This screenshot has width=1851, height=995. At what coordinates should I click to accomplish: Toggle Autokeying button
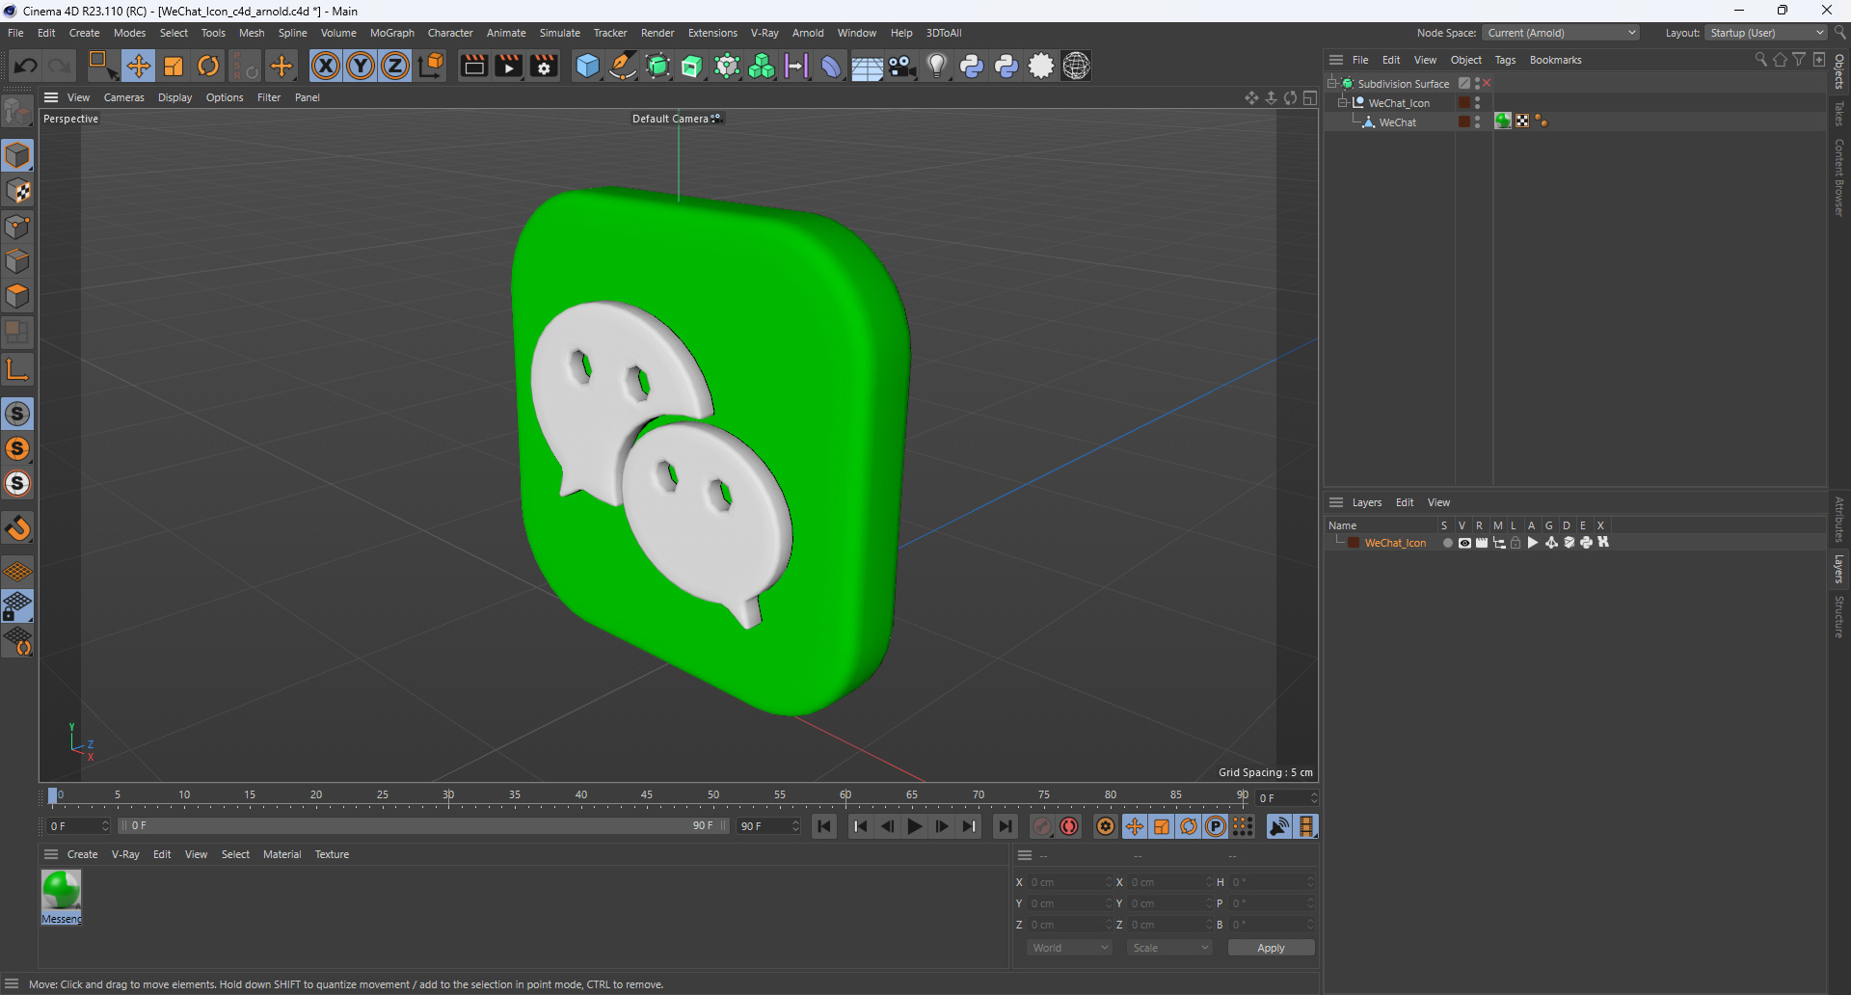click(x=1069, y=826)
